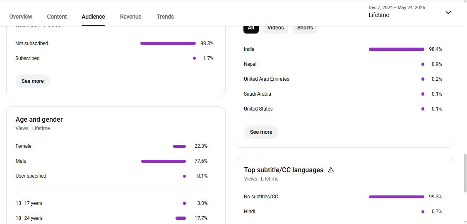Click the India 98.4% bar
This screenshot has height=224, width=467.
pos(397,49)
